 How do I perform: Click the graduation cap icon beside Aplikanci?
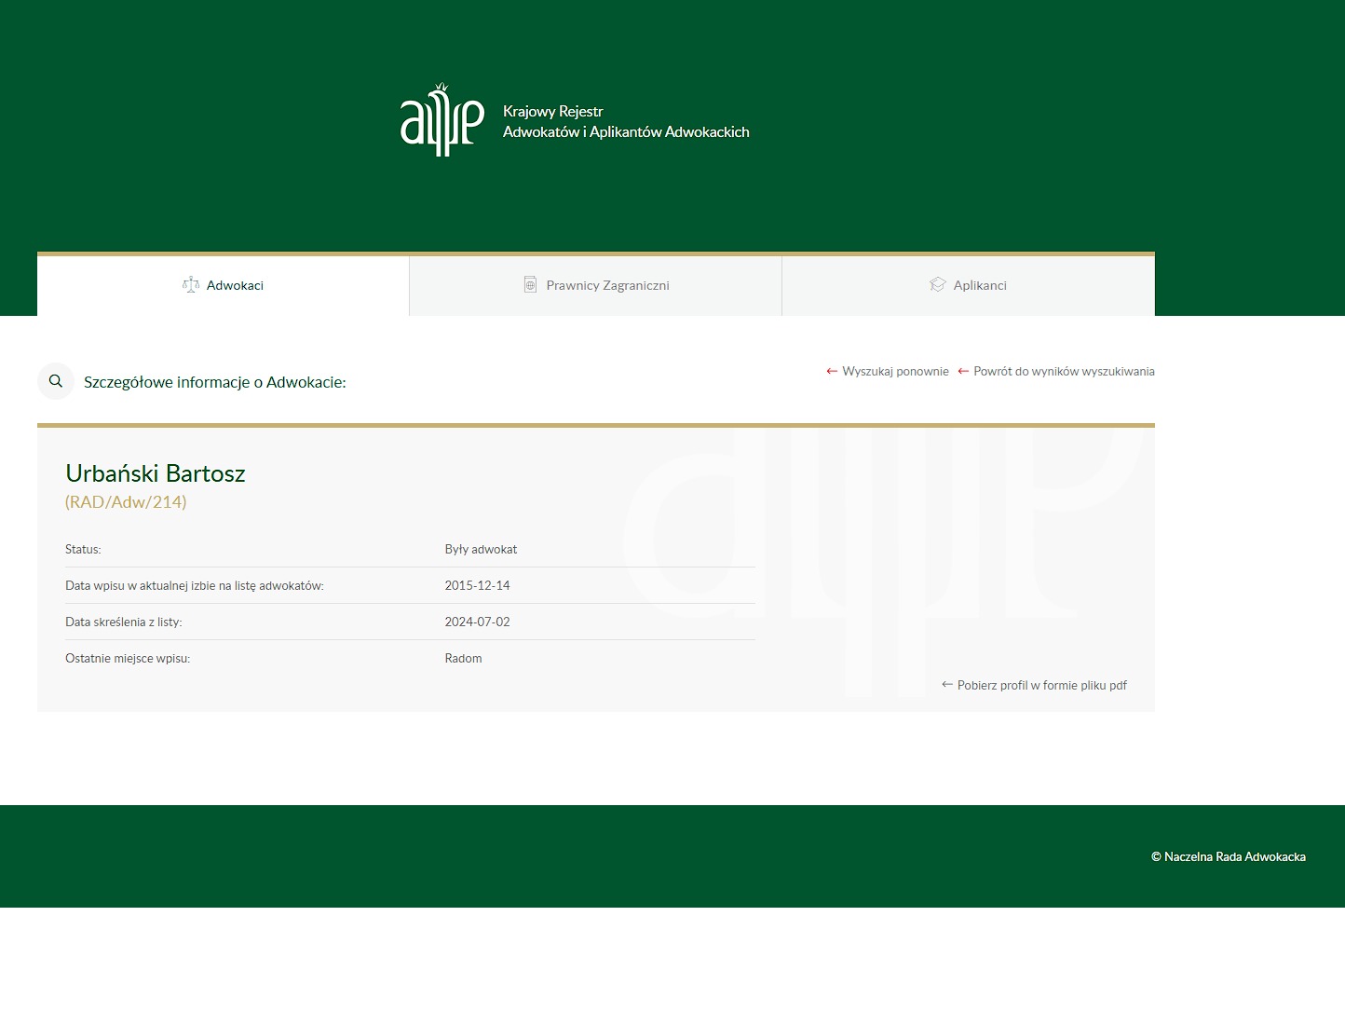(x=937, y=284)
